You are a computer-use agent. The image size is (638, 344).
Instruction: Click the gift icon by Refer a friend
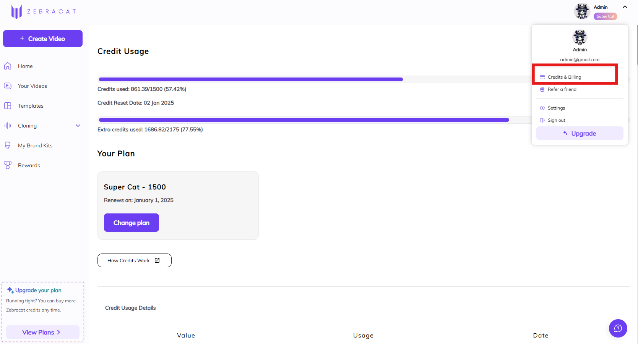click(x=542, y=89)
